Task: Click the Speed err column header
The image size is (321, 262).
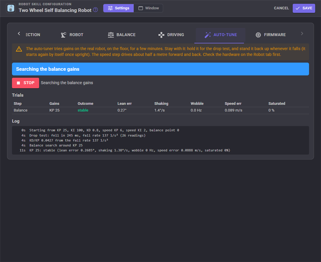Action: click(233, 104)
